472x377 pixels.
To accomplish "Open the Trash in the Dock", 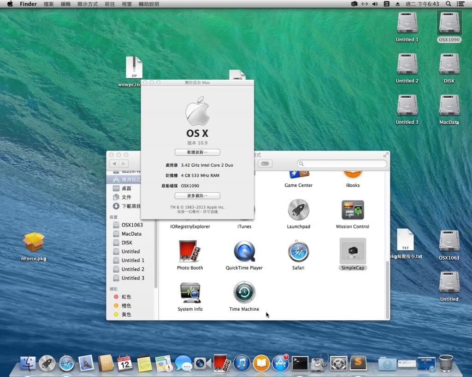I will pos(446,364).
